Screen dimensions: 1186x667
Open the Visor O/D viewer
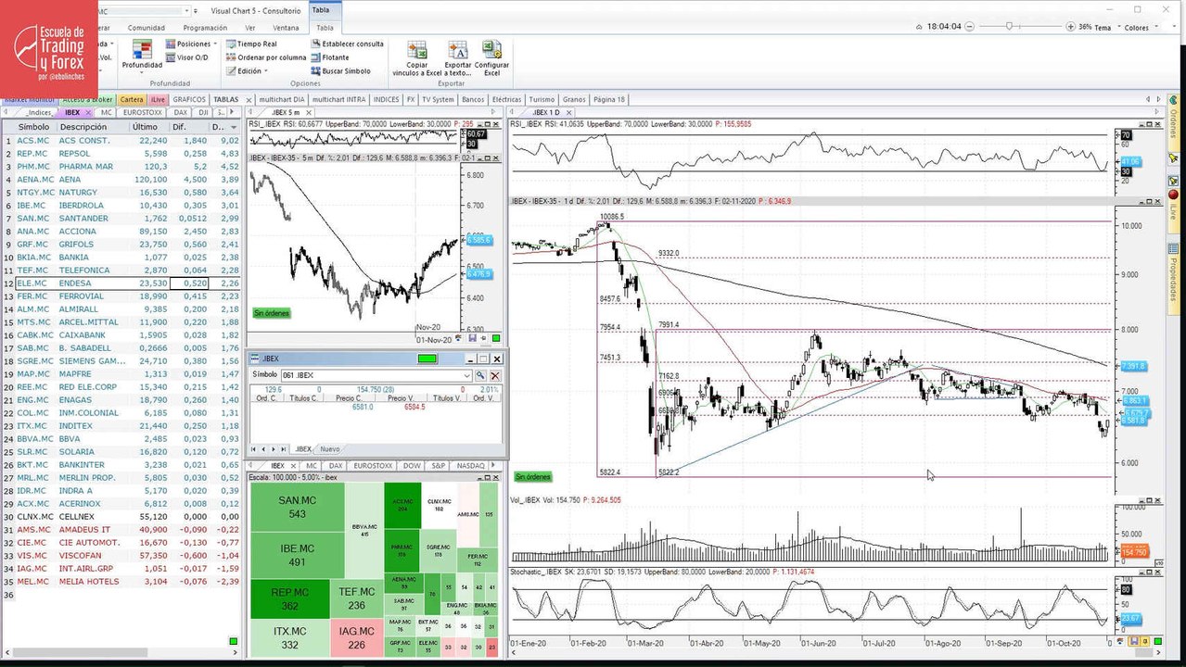pyautogui.click(x=186, y=57)
